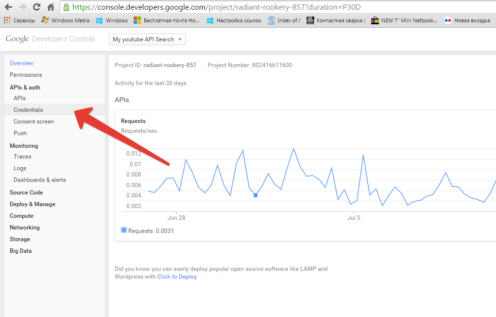Viewport: 496px width, 317px height.
Task: Select Push in the sidebar
Action: tap(20, 133)
